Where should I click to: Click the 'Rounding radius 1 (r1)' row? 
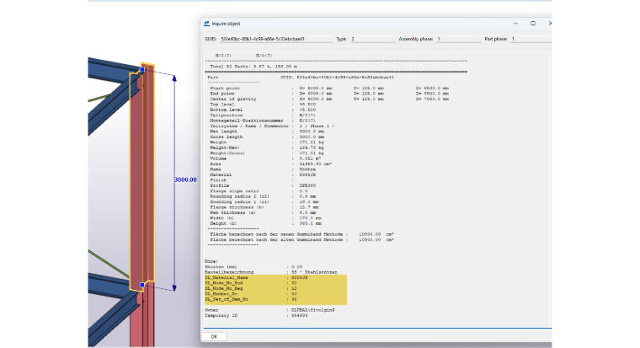coord(264,201)
